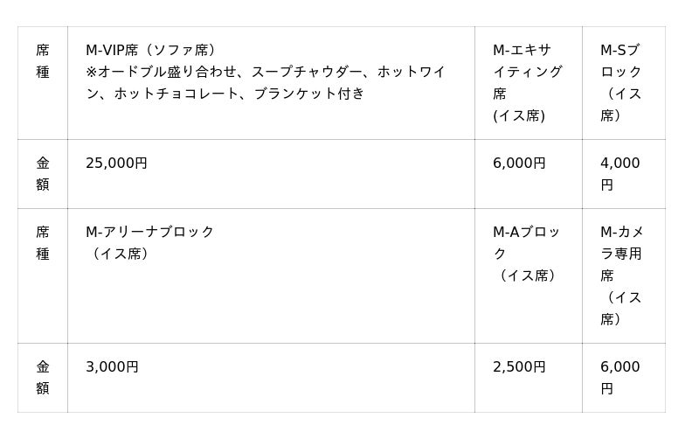This screenshot has width=699, height=439.
Task: Click the M-VIP席（ソファ席） seat type title
Action: [150, 50]
